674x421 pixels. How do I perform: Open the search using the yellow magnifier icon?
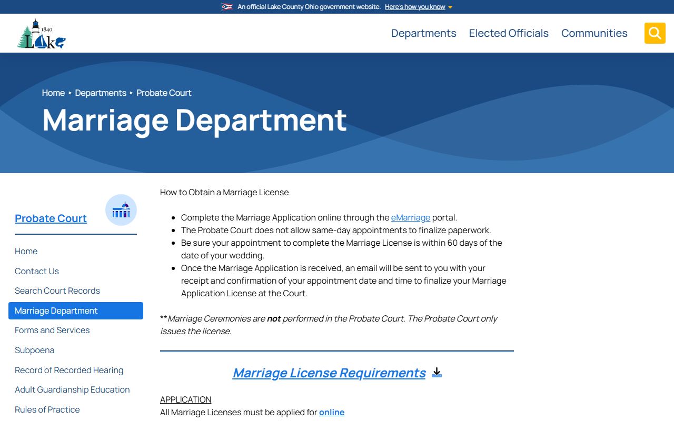coord(655,33)
